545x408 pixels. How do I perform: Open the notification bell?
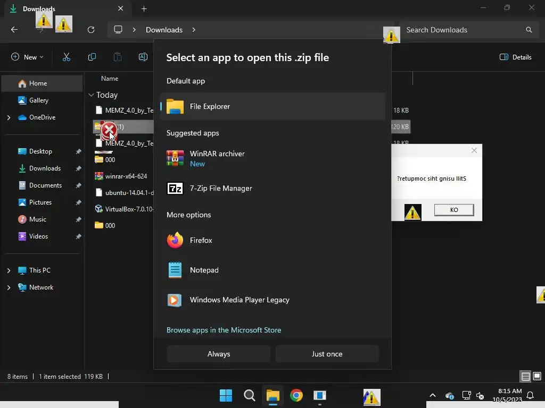tap(530, 395)
